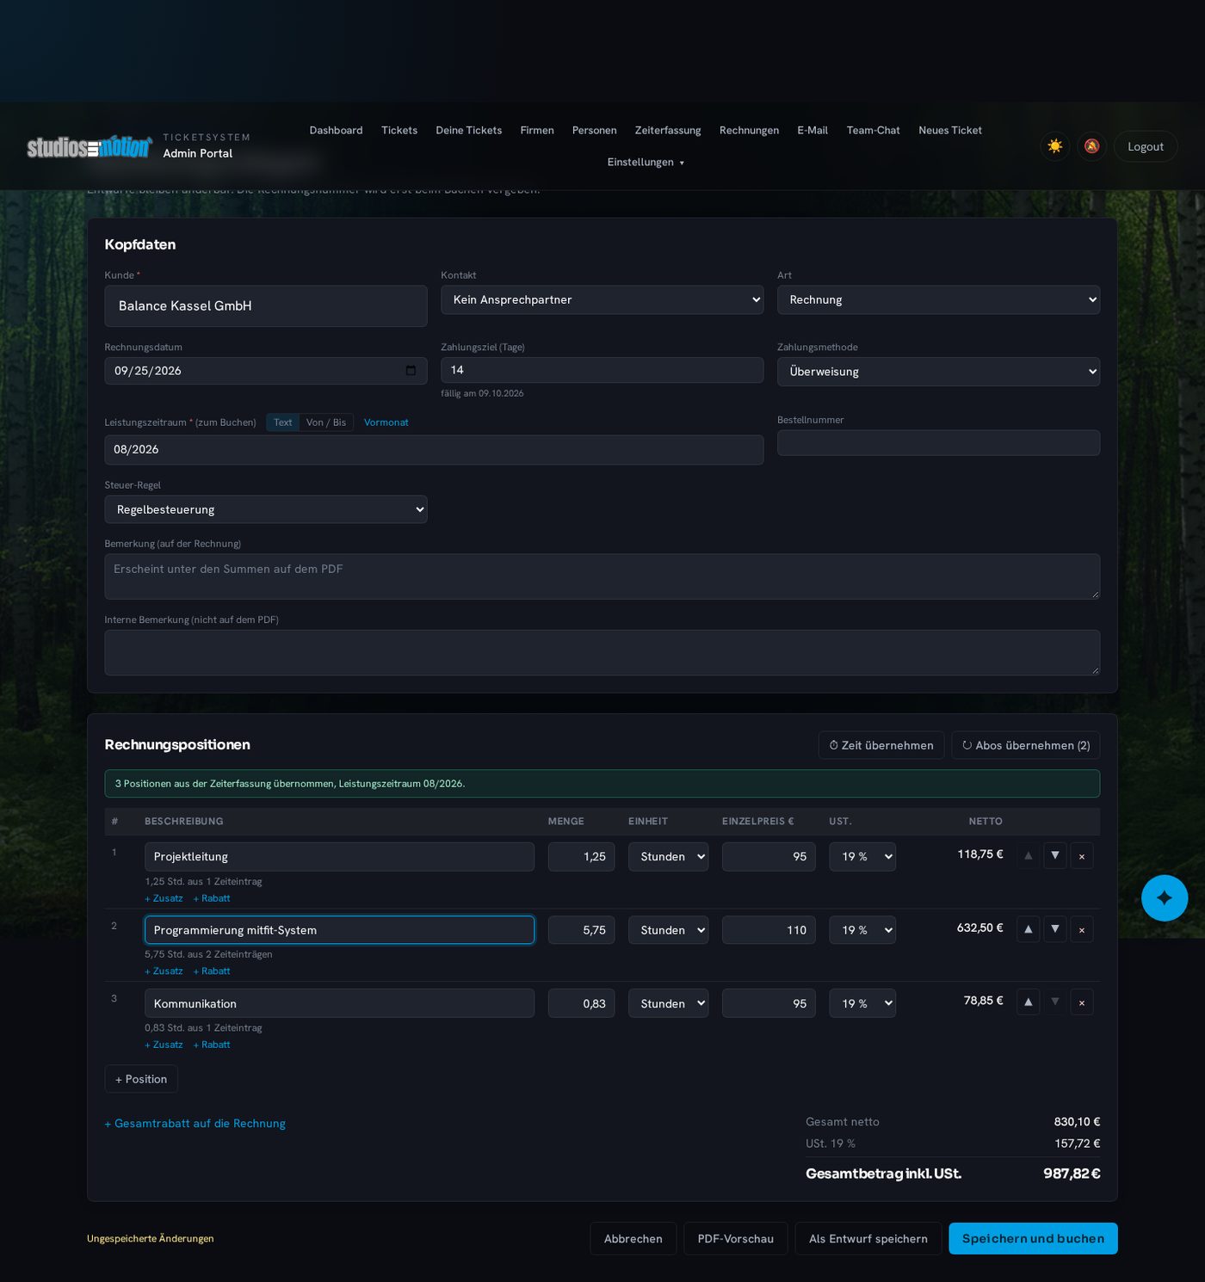
Task: Open the Rechnungen navigation item
Action: pos(749,131)
